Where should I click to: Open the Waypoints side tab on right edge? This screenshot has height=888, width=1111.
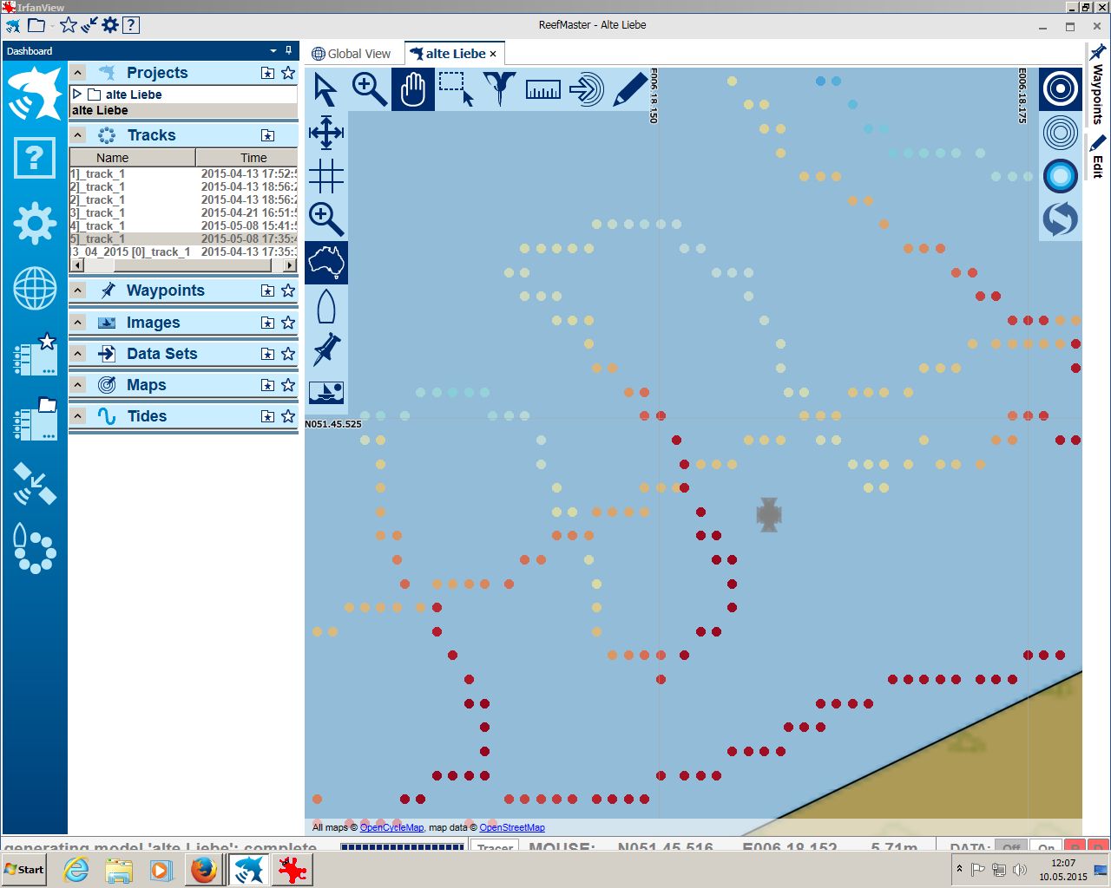(1098, 85)
